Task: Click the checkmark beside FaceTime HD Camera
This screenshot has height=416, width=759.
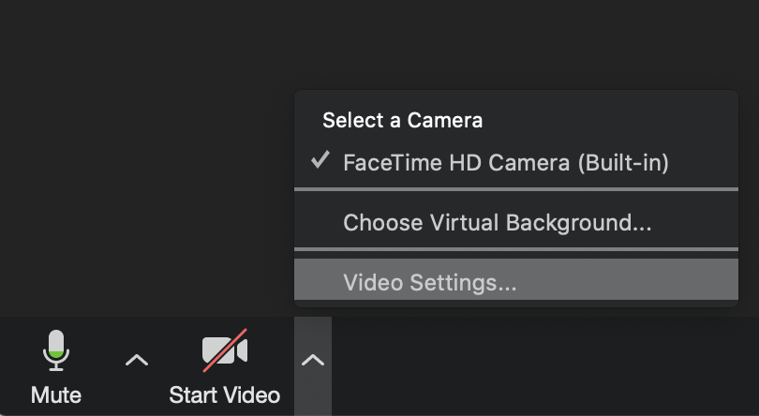Action: pyautogui.click(x=320, y=161)
